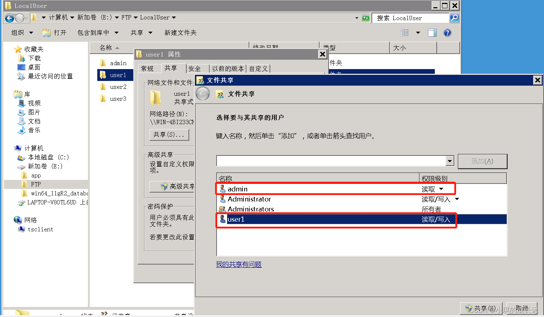Image resolution: width=544 pixels, height=317 pixels.
Task: Open the trouble sharing help link
Action: click(x=238, y=264)
